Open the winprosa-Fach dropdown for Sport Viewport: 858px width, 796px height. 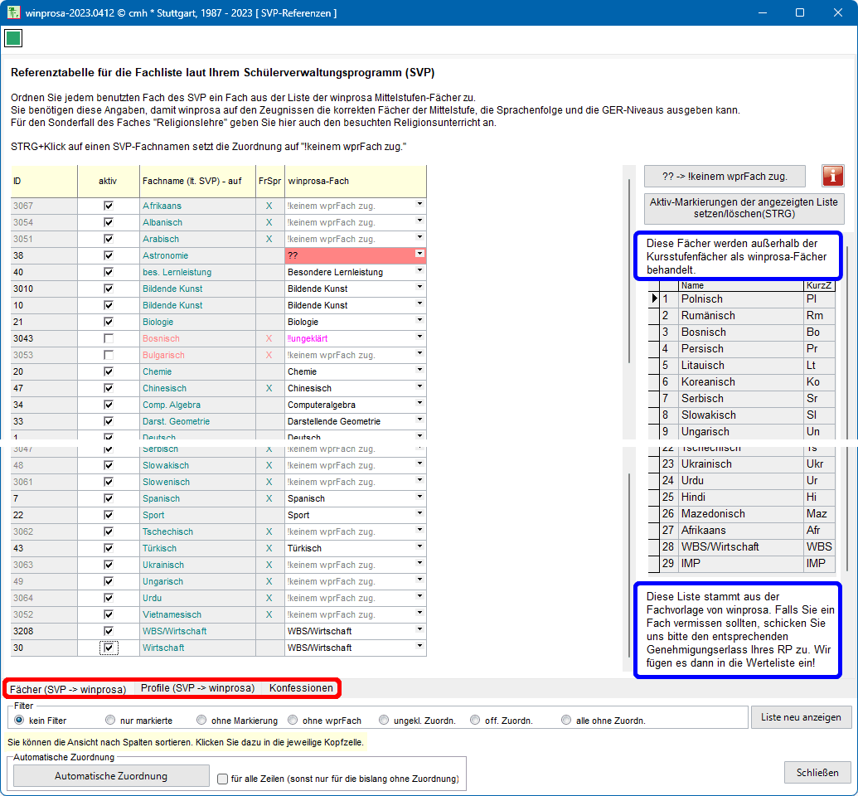pyautogui.click(x=419, y=514)
